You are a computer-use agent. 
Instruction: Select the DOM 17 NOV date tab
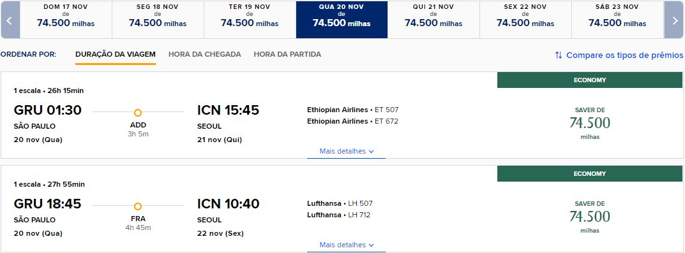click(x=66, y=20)
